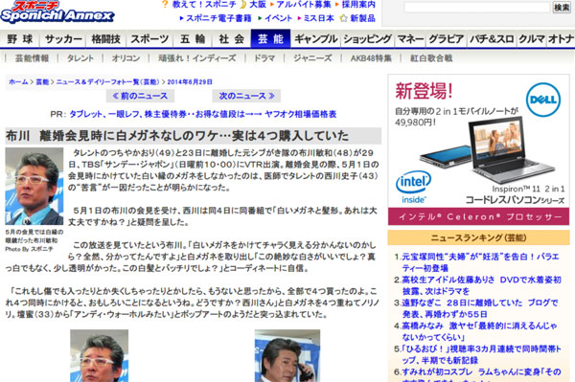Open lower right thumbnail man on phone
The image size is (575, 382).
pyautogui.click(x=287, y=355)
